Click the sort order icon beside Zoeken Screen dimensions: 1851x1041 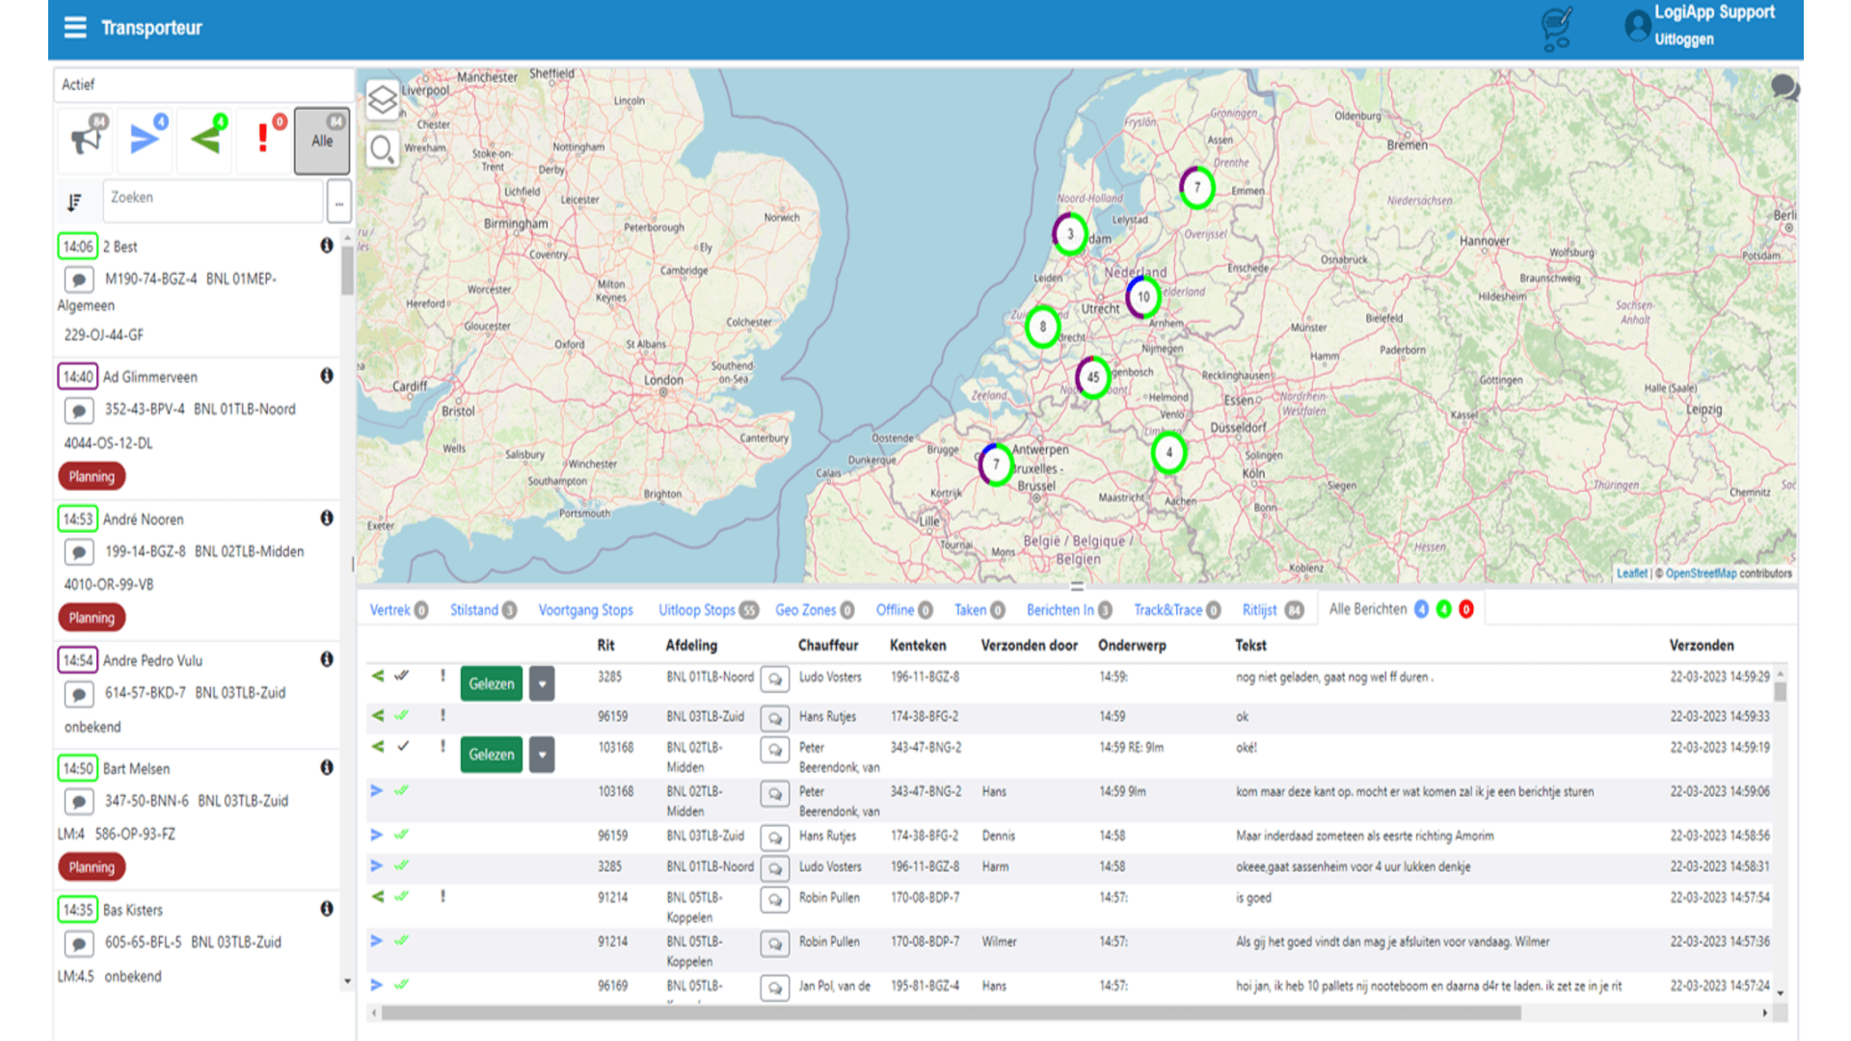pos(75,202)
